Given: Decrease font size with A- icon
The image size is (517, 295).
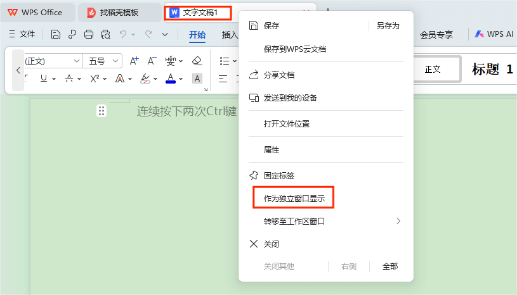Looking at the screenshot, I should (x=152, y=61).
